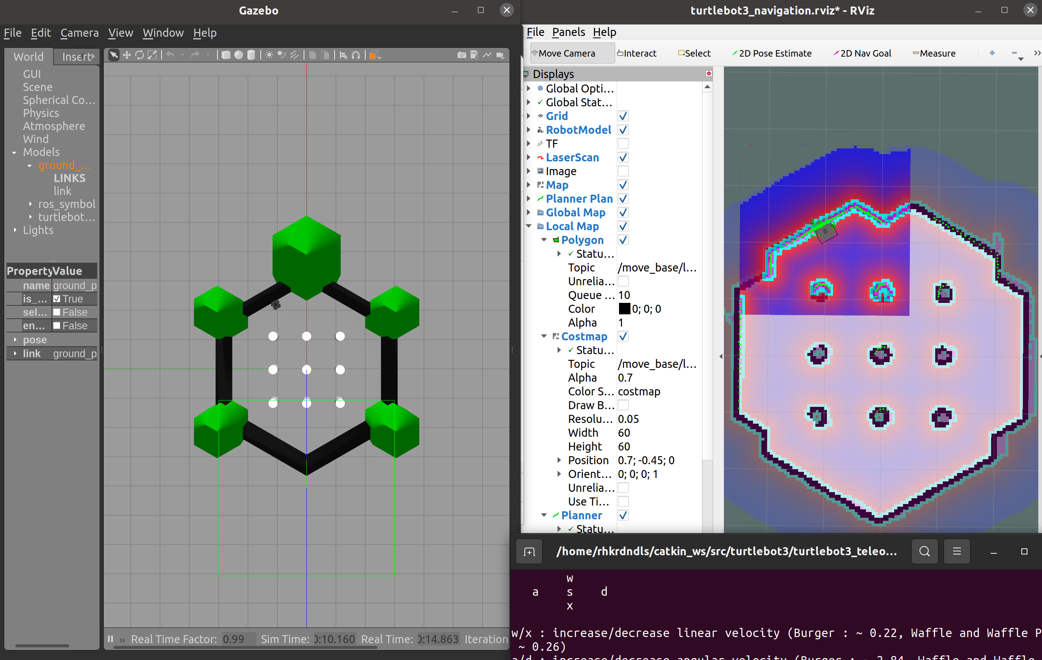Enable the TF display checkbox
The width and height of the screenshot is (1042, 660).
coord(623,143)
